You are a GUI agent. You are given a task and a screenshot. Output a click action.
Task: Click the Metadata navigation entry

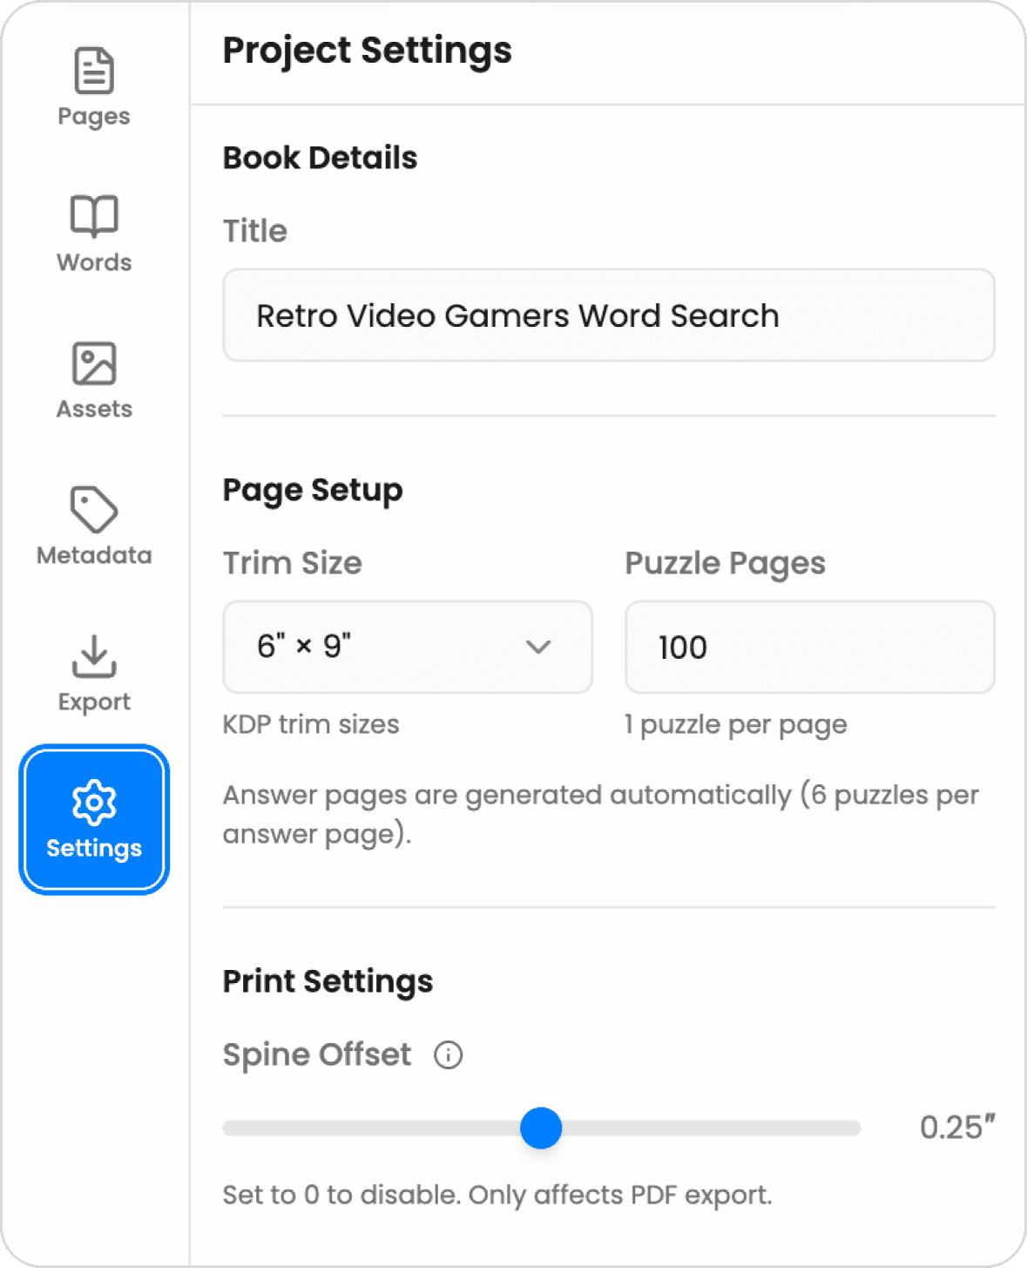pos(93,527)
